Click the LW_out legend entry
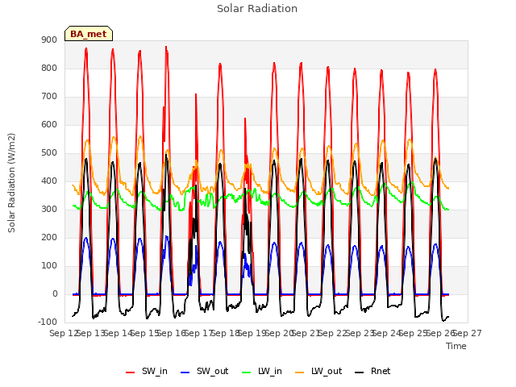516x387 pixels. pos(318,371)
